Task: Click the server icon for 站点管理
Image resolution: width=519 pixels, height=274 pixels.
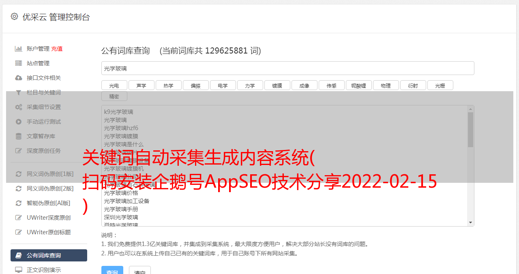Action: point(19,63)
